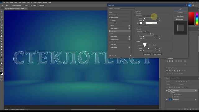The height and width of the screenshot is (112, 199).
Task: Click the Home icon in options bar
Action: click(2, 6)
